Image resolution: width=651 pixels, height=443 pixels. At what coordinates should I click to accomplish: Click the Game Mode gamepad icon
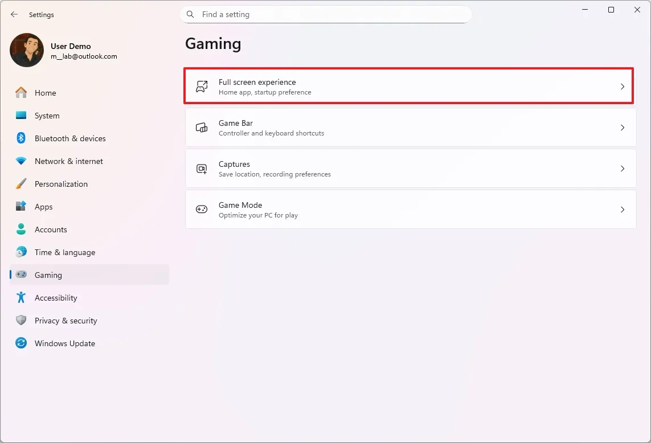(202, 210)
